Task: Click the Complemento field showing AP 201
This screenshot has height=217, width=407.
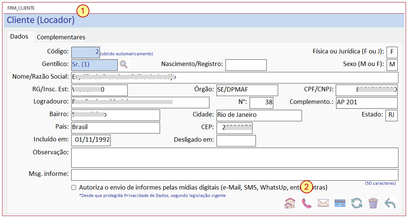Action: tap(367, 103)
